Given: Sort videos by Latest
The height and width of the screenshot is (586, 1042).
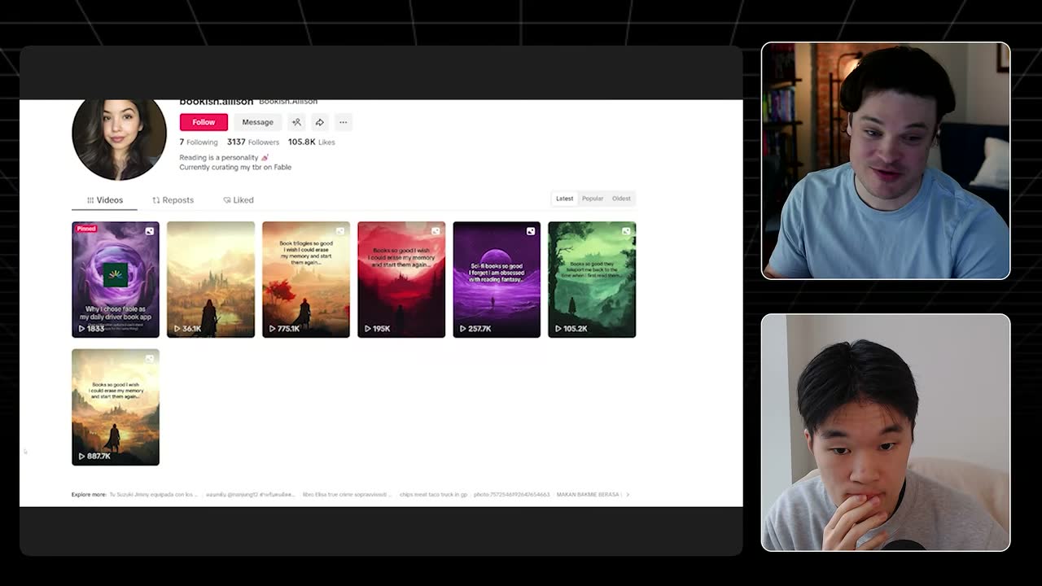Looking at the screenshot, I should pos(564,199).
